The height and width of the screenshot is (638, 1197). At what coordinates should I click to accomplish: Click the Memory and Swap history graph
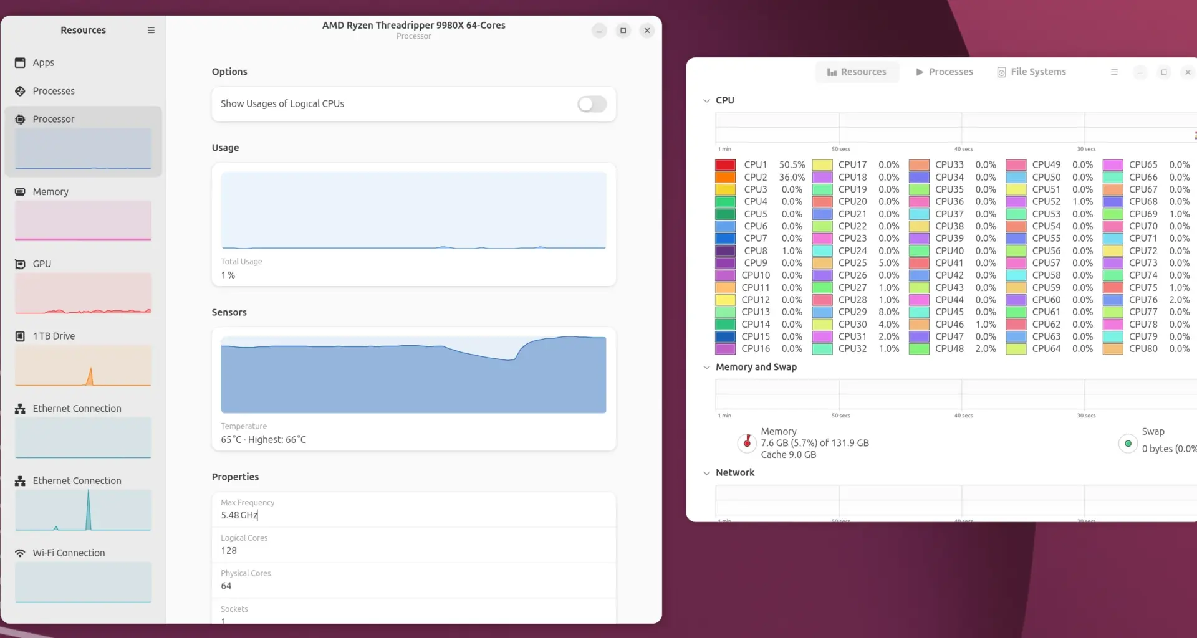coord(956,394)
